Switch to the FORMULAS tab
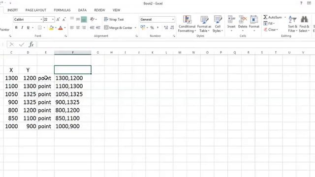The width and height of the screenshot is (315, 177). (62, 10)
